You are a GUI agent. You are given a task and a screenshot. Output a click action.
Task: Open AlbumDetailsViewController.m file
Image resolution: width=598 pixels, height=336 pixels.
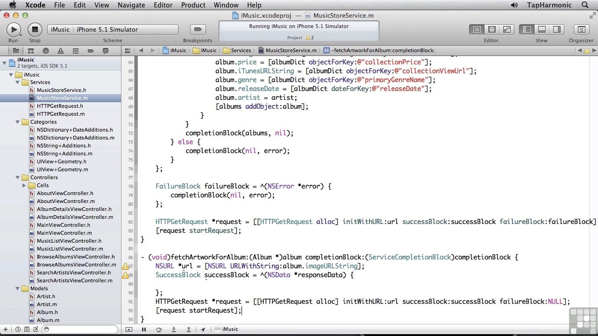75,217
